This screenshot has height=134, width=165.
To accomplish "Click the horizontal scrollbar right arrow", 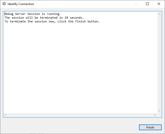I will tap(155, 115).
